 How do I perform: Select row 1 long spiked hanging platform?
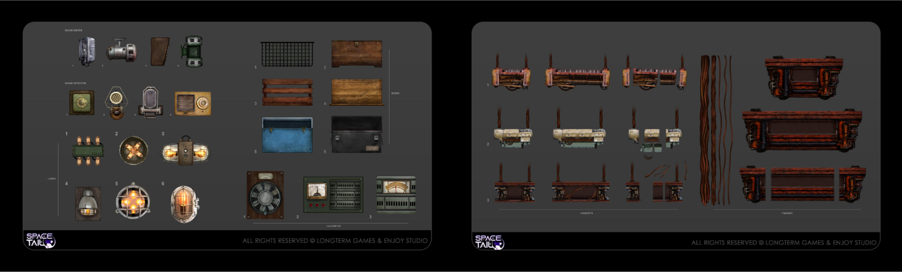tap(578, 73)
